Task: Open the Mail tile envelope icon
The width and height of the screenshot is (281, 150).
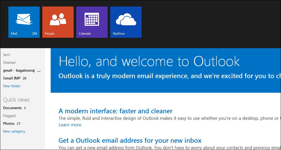Action: coord(24,19)
